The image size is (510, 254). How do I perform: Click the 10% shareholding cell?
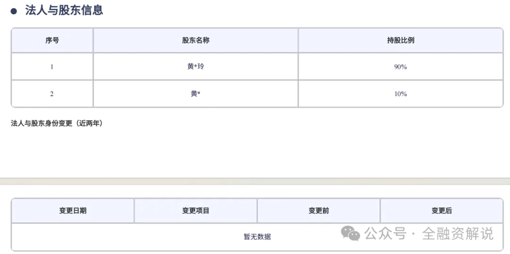[401, 94]
